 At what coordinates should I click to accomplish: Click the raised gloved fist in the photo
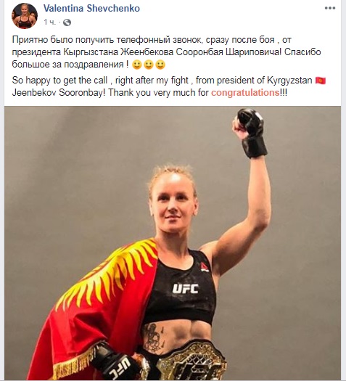[250, 132]
